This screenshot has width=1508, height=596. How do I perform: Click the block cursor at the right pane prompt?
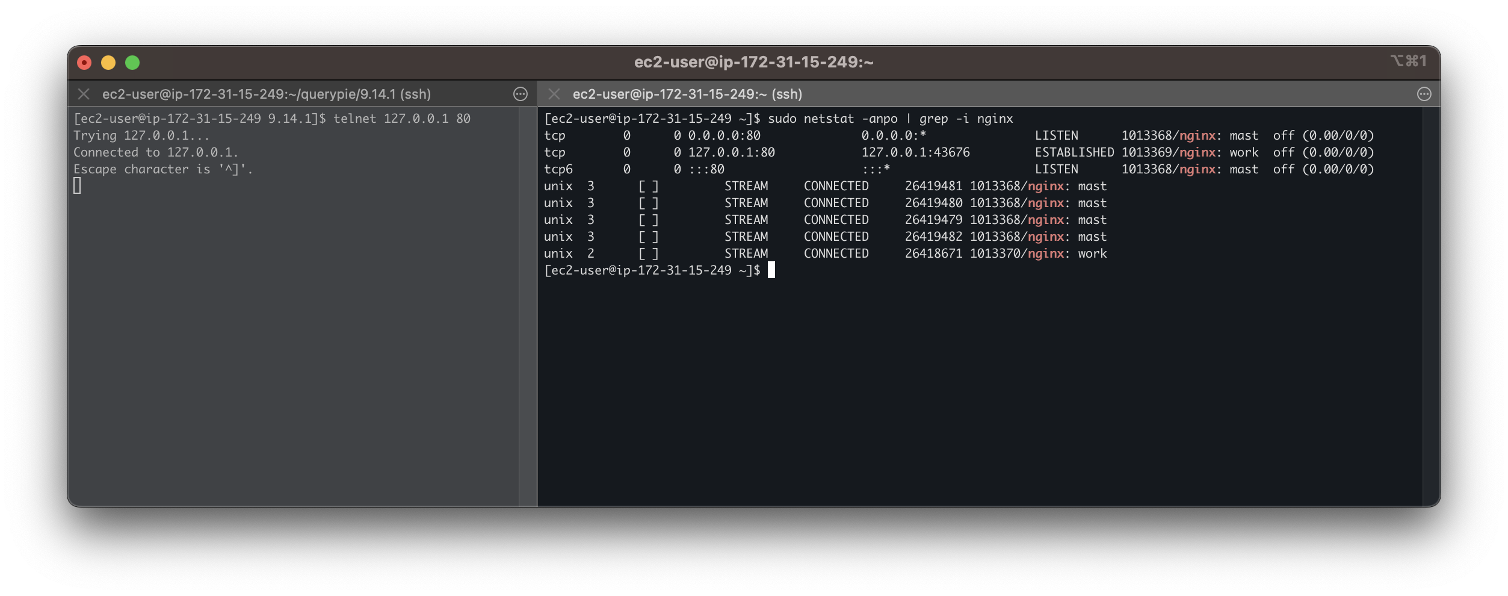tap(771, 270)
